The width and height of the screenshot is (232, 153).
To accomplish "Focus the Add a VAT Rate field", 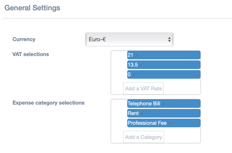I will [143, 89].
